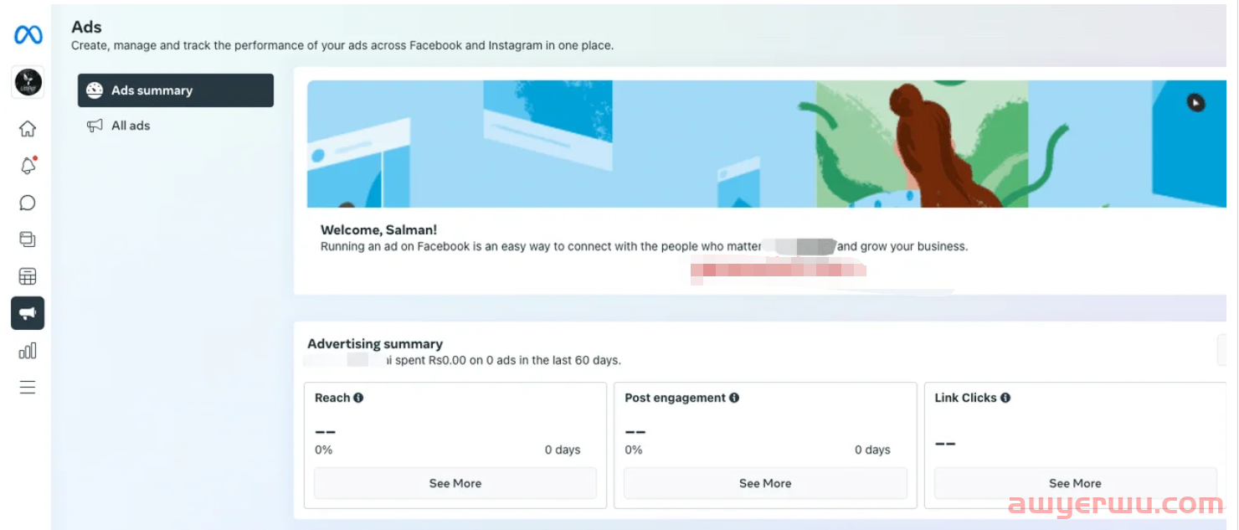Click See More under Reach
Viewport: 1239px width, 530px height.
(x=455, y=483)
